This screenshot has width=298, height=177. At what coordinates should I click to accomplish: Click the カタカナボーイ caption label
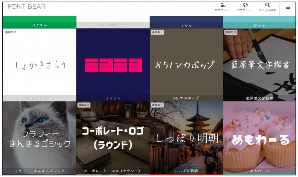(113, 25)
